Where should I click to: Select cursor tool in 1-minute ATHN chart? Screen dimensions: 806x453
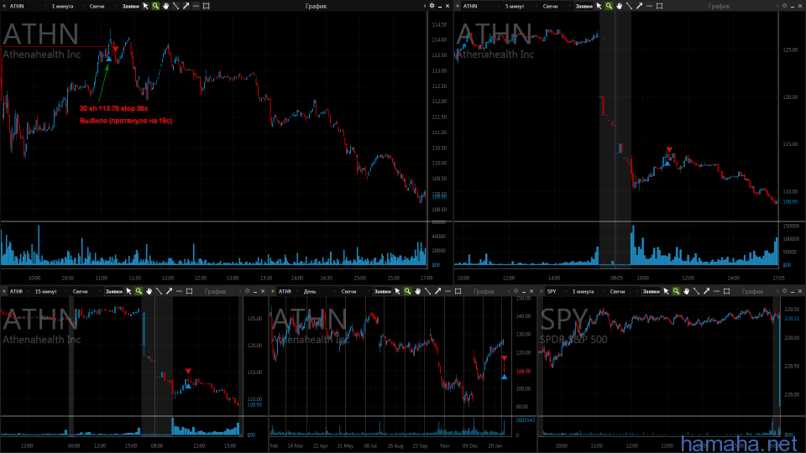(x=145, y=6)
